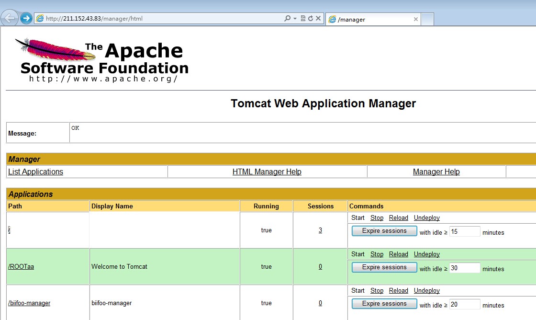Viewport: 536px width, 320px height.
Task: Click Expire sessions button with idle 15
Action: (x=384, y=231)
